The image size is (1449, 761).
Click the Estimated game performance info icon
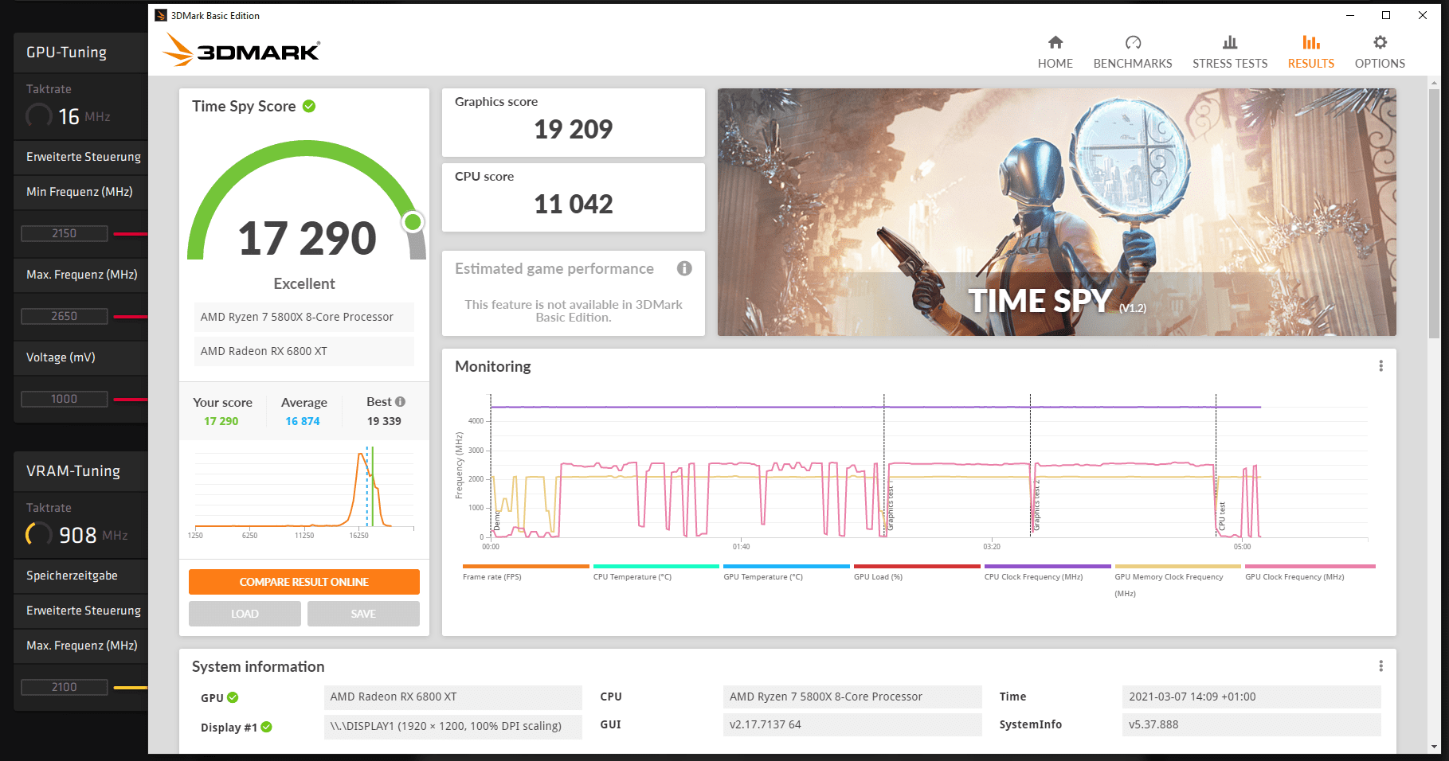(x=684, y=268)
